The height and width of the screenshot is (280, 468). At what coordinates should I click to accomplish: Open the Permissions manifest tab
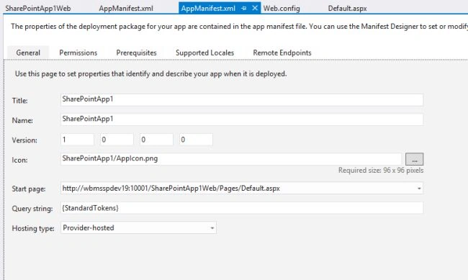(78, 53)
